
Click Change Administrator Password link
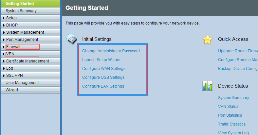111,51
